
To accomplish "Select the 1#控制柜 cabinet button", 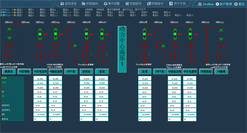I will 24,71.
